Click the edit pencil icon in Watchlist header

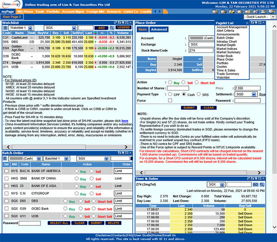pyautogui.click(x=115, y=23)
